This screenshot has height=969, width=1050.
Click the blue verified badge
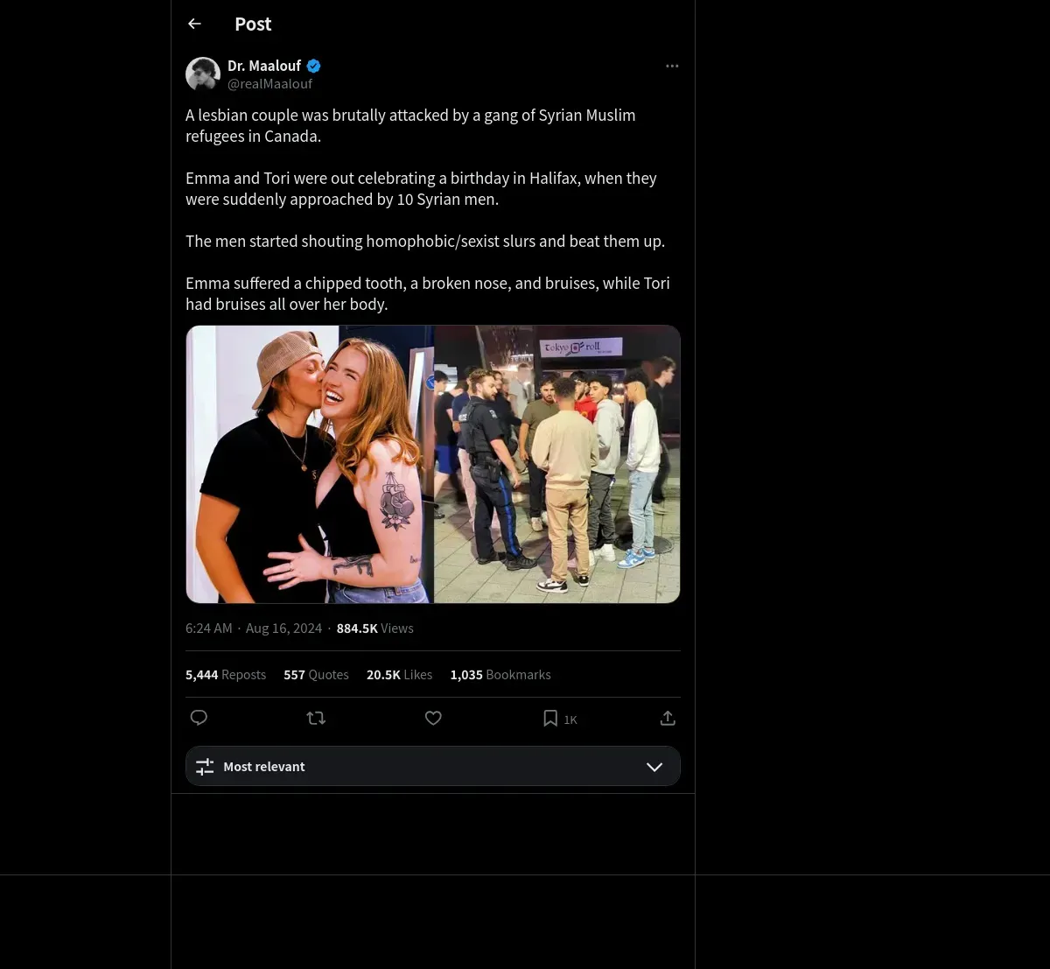313,66
